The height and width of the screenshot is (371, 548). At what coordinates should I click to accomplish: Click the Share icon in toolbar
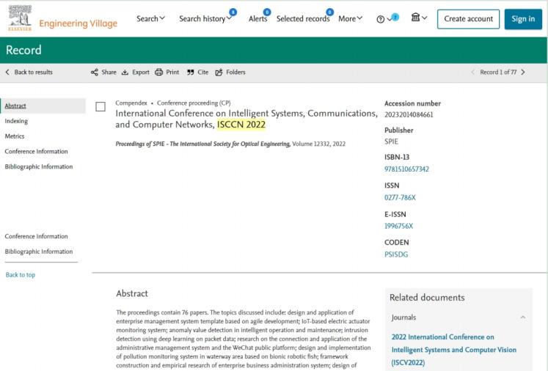(94, 73)
